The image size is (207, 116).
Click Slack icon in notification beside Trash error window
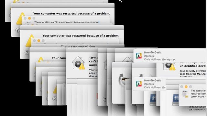(139, 84)
